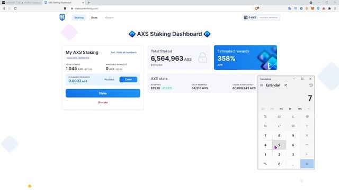Click the M+ memory add key

pos(281,109)
